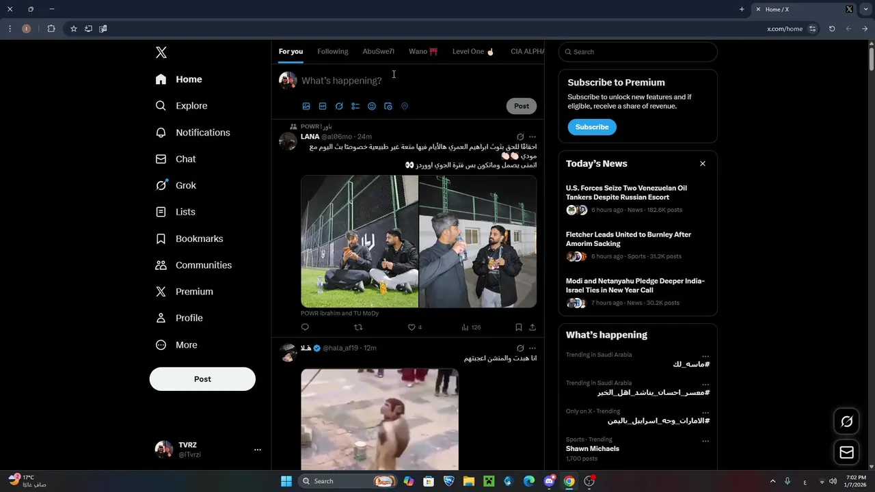The height and width of the screenshot is (492, 875).
Task: Open the browser extensions puzzle icon
Action: (51, 29)
